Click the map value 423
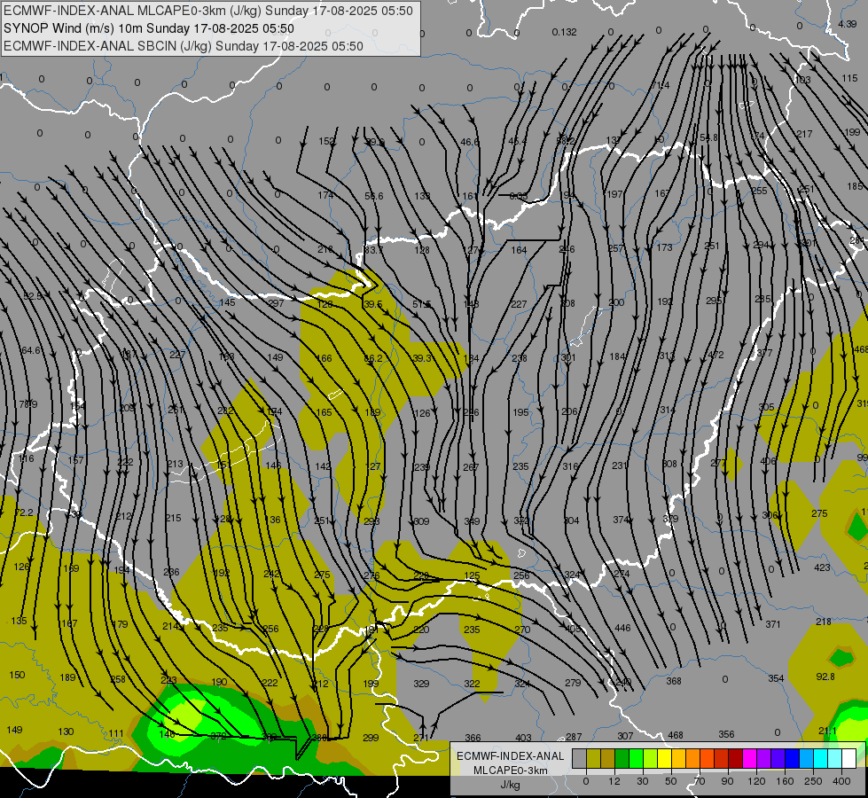This screenshot has height=798, width=868. point(822,567)
